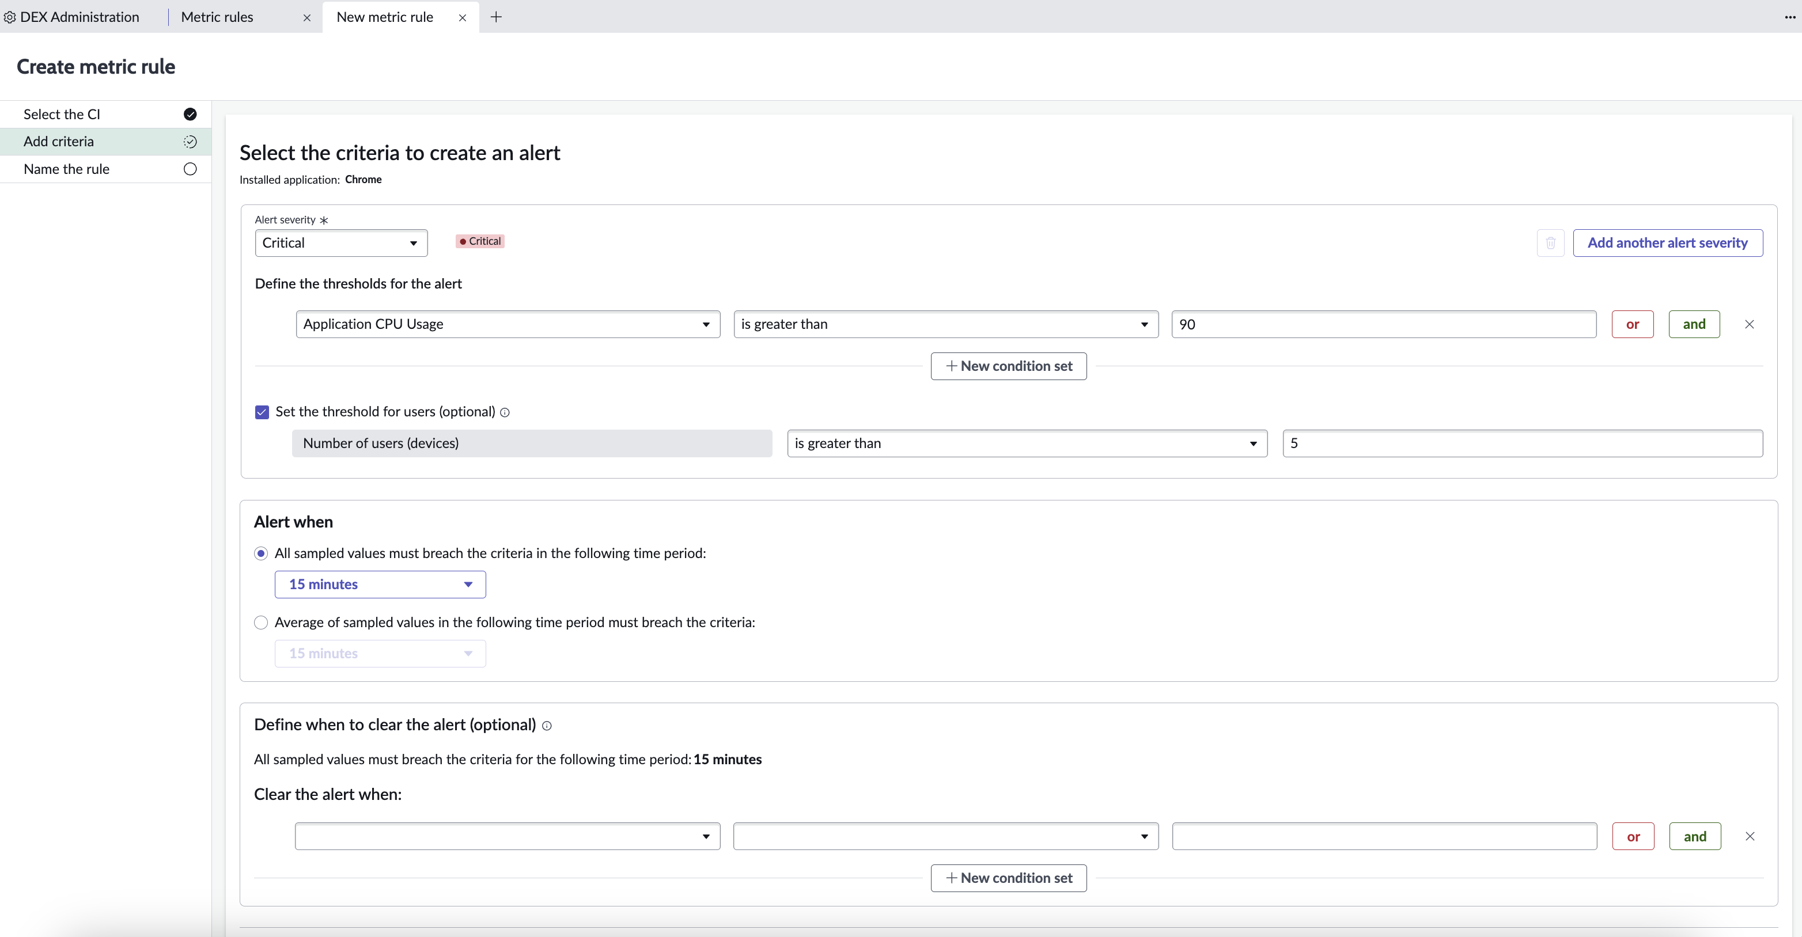Click the or button in threshold row
The height and width of the screenshot is (937, 1802).
pyautogui.click(x=1633, y=324)
